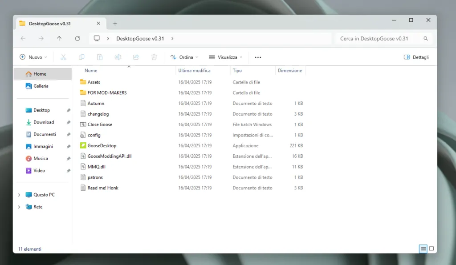Screen dimensions: 456x265
Task: Switch to large icons view layout
Action: coord(431,249)
